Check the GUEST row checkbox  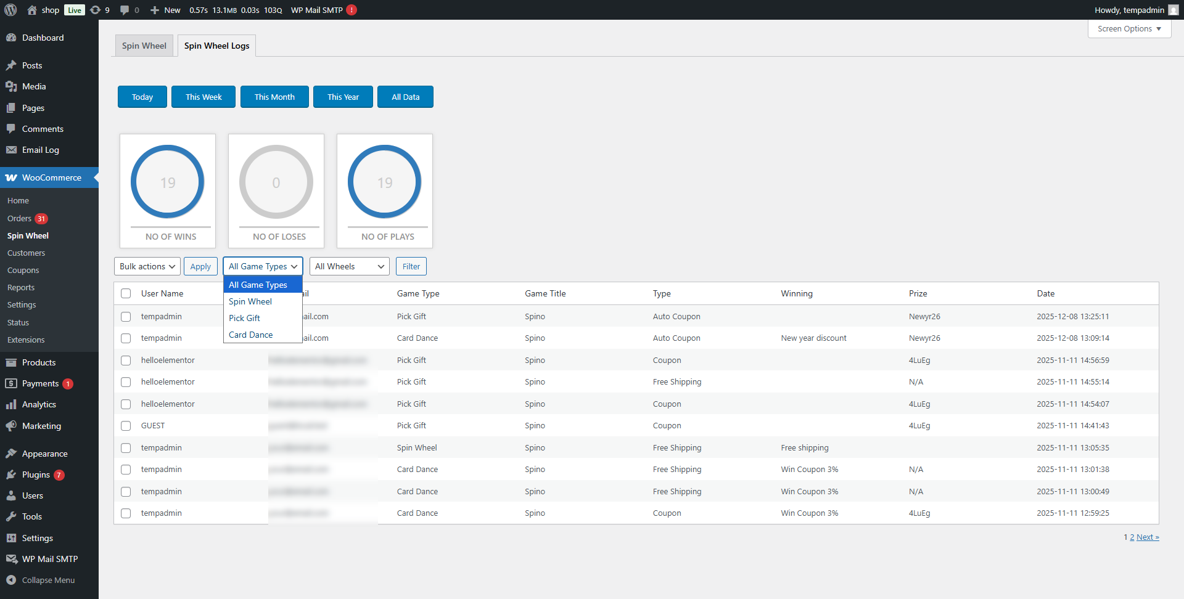[x=126, y=426]
